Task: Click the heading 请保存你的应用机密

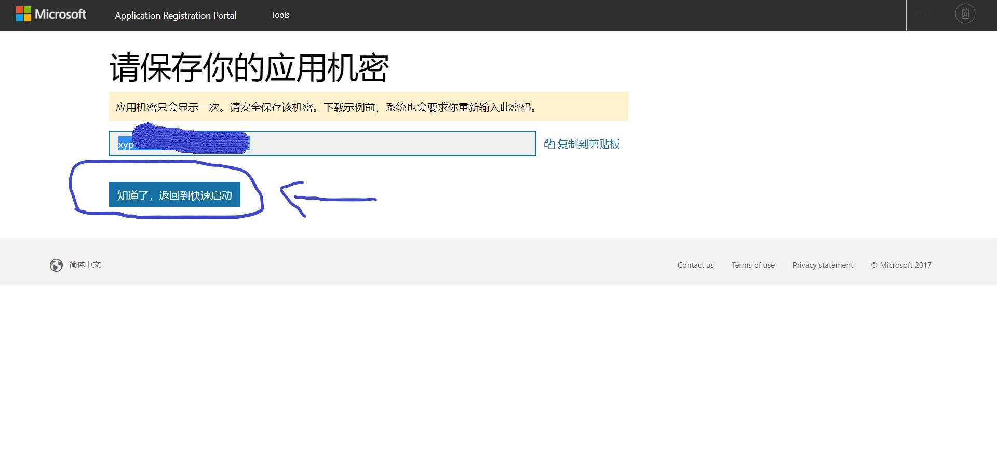Action: 249,68
